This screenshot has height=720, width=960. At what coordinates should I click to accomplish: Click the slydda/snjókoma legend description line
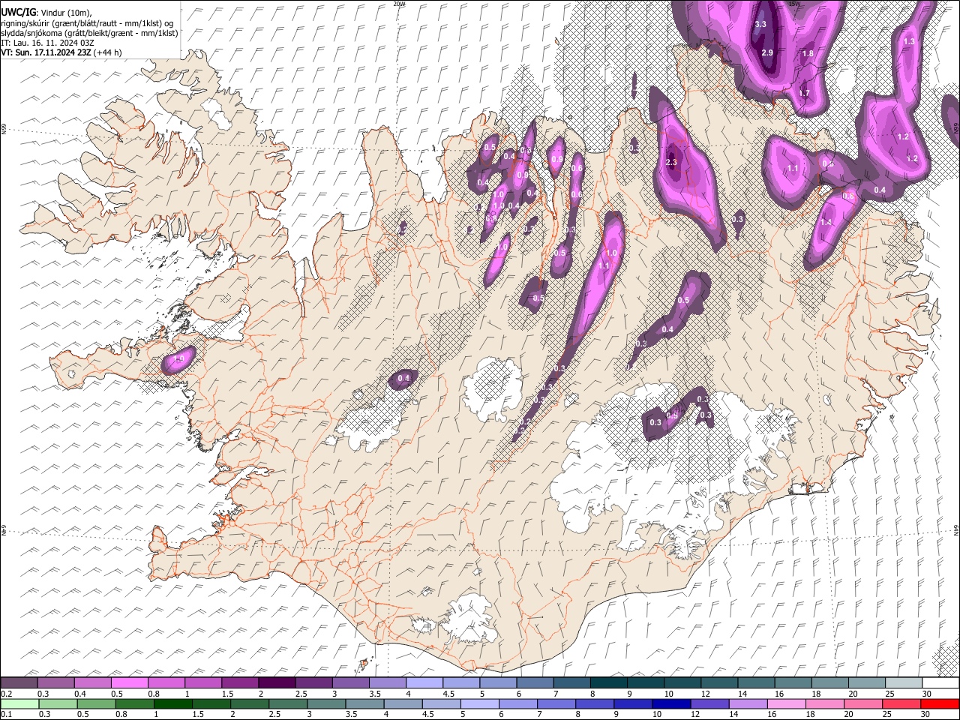click(89, 33)
